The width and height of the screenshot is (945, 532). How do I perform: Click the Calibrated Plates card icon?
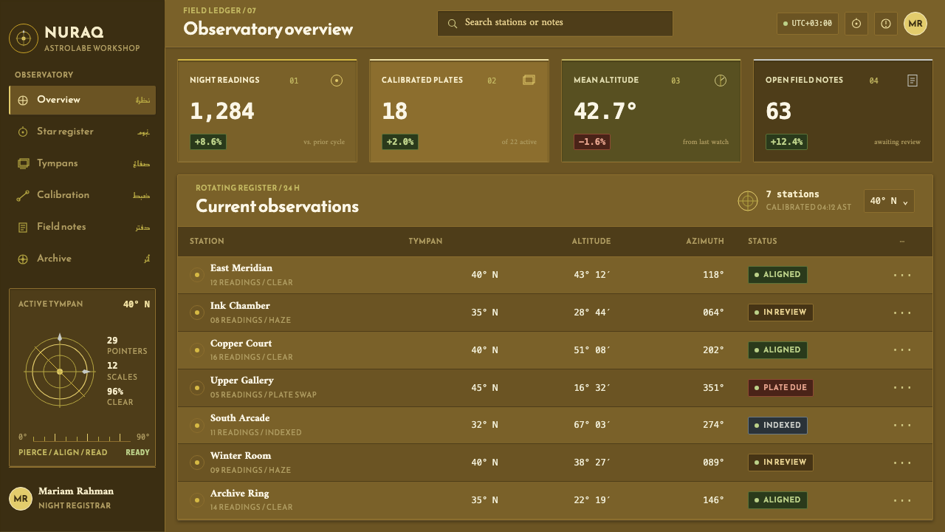529,81
